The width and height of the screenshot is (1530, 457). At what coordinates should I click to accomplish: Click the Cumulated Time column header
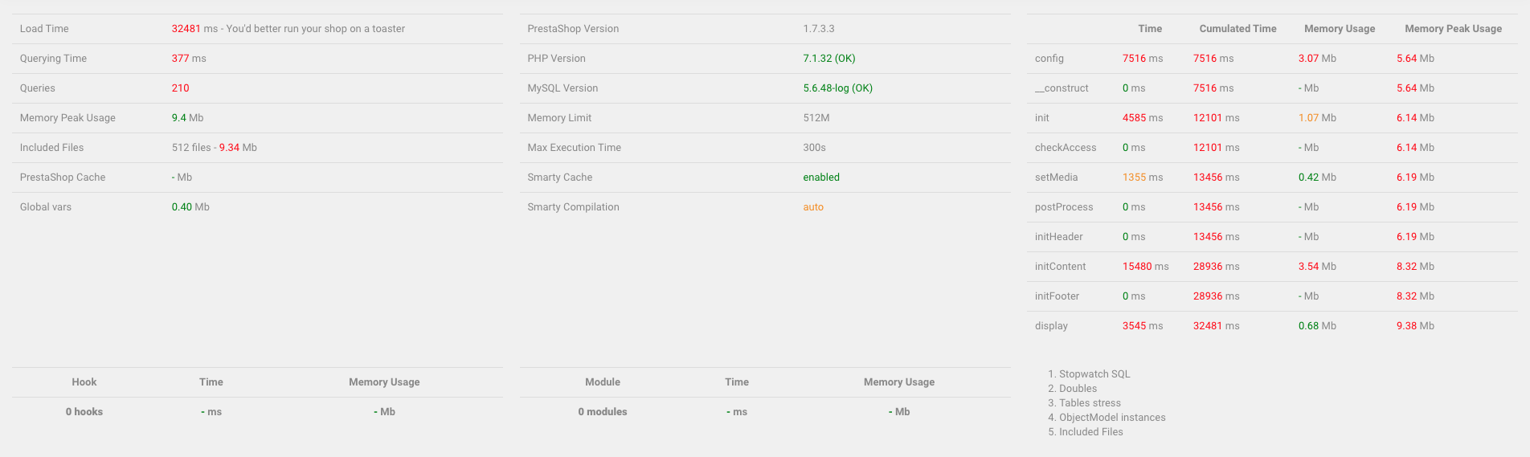tap(1237, 29)
